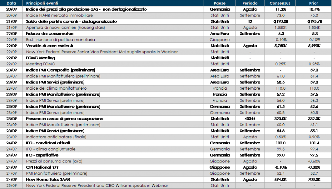Click the Area Euro cell for PMI Manifatturiero
Image resolution: width=332 pixels, height=189 pixels.
coord(219,76)
